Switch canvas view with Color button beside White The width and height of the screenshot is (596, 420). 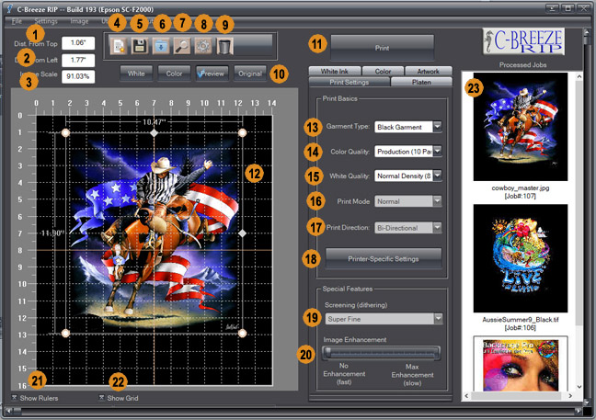coord(174,74)
